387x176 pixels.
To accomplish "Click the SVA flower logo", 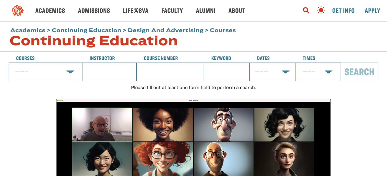I will click(x=18, y=11).
